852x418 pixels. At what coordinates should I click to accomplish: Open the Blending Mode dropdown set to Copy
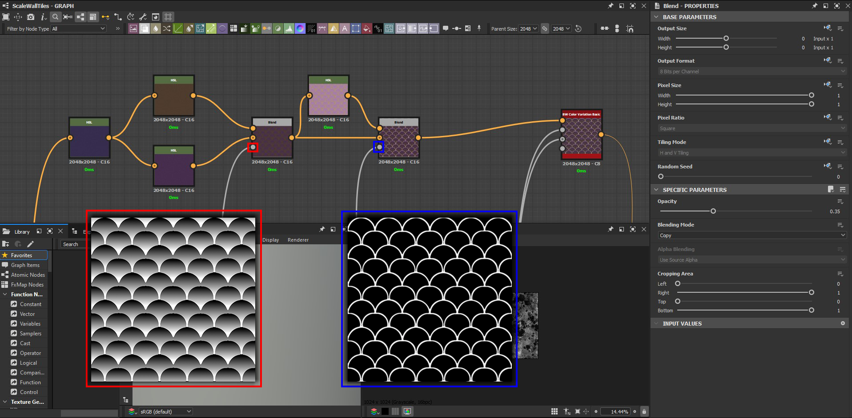click(x=752, y=235)
